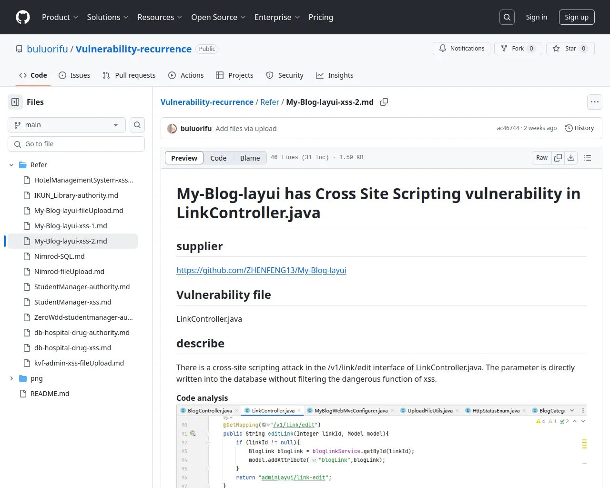Expand editor tabs overflow chevron in code image
Screen dimensions: 610x488
[572, 411]
